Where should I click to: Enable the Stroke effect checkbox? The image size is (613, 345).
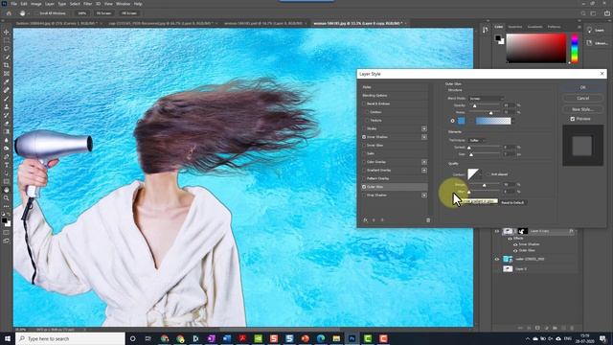pos(364,128)
